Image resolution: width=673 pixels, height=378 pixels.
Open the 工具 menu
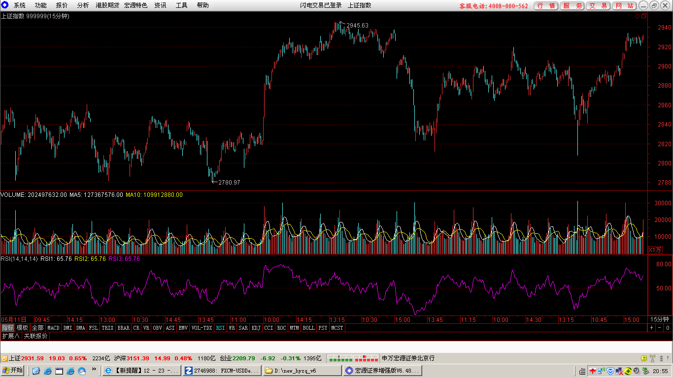(182, 5)
